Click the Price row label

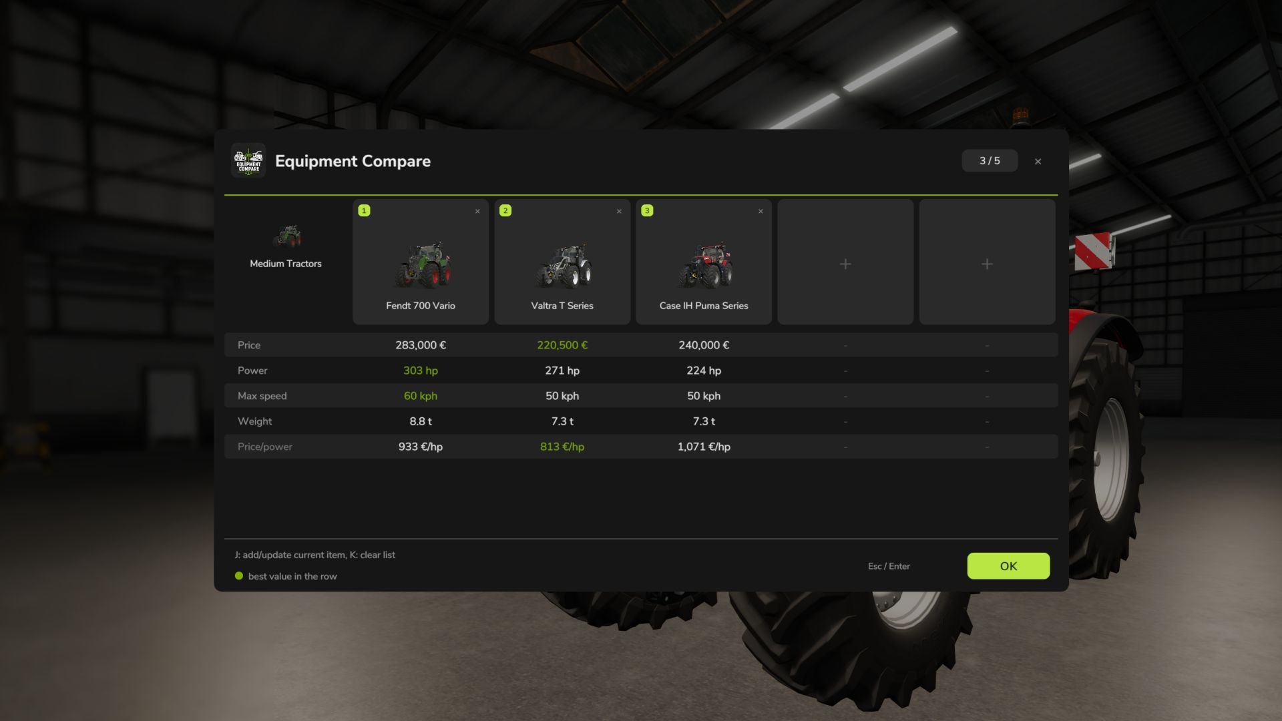pyautogui.click(x=249, y=345)
